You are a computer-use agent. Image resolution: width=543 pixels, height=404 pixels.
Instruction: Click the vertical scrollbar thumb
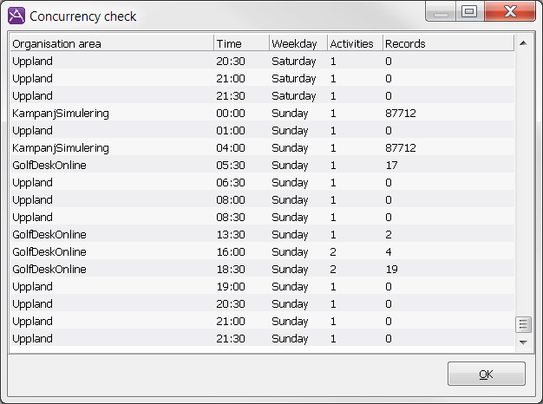tap(523, 324)
